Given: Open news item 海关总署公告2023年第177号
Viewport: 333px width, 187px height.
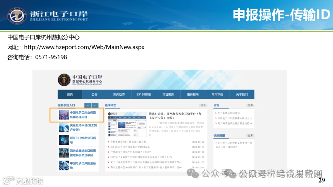Looking at the screenshot, I should click(146, 167).
